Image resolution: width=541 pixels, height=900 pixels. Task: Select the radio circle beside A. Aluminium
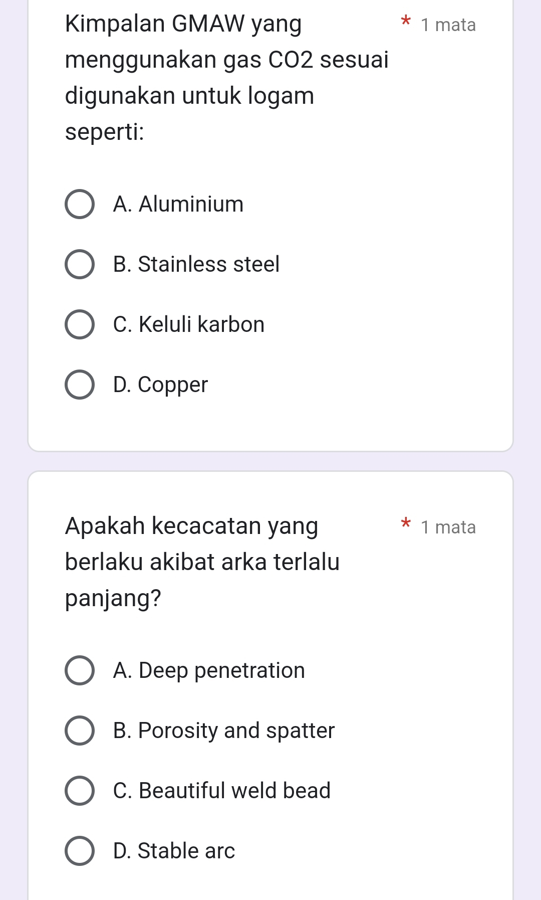coord(80,204)
